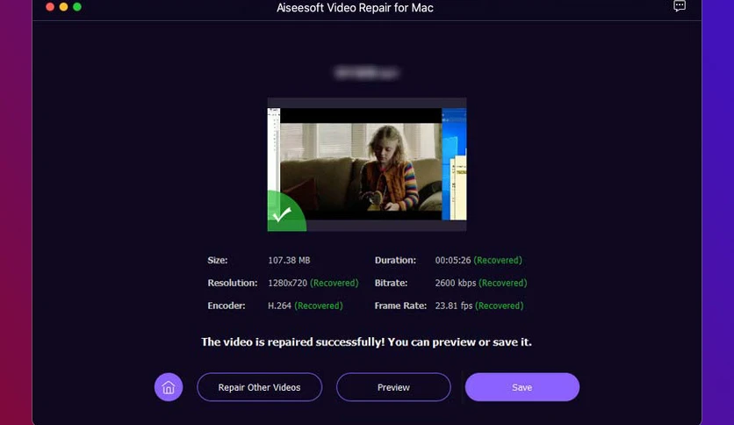Click the Recovered tag beside Frame Rate
This screenshot has width=734, height=425.
tap(499, 306)
